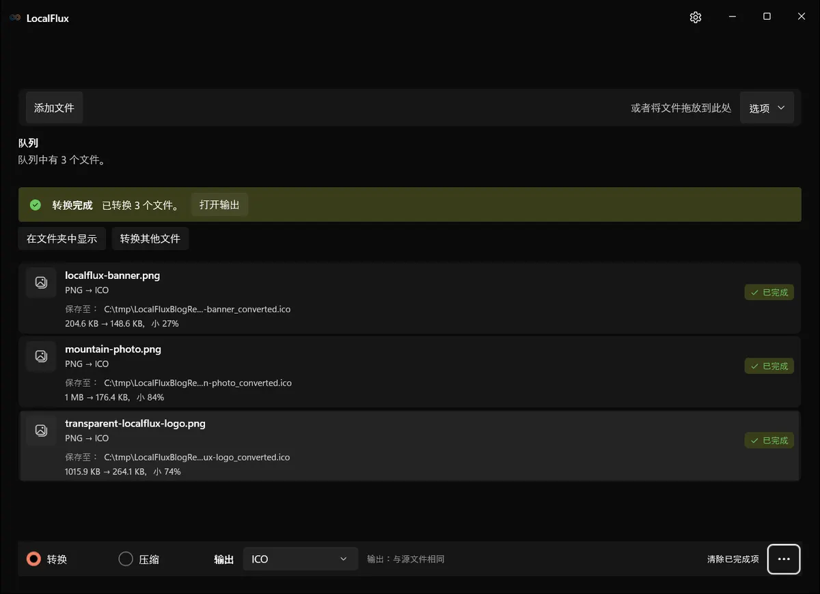Expand the 选项 dropdown
820x594 pixels.
(x=767, y=108)
